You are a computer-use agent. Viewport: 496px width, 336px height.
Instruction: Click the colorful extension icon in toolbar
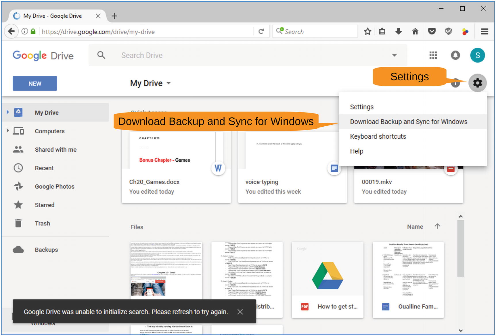click(x=465, y=31)
